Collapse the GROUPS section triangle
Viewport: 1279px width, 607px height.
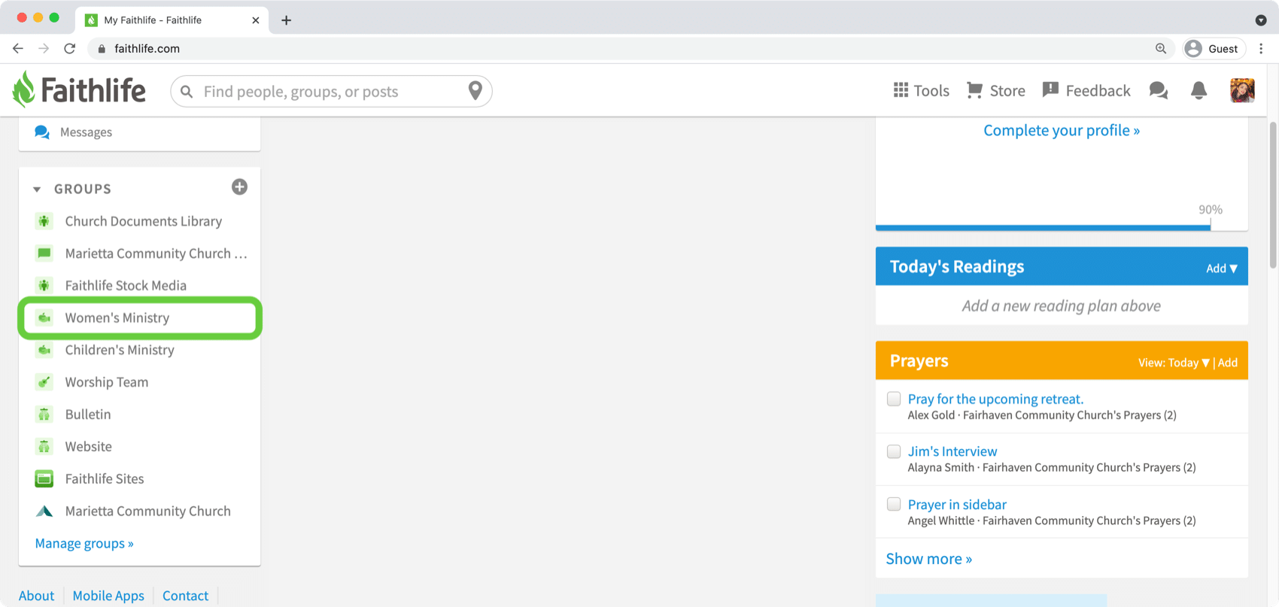tap(37, 190)
